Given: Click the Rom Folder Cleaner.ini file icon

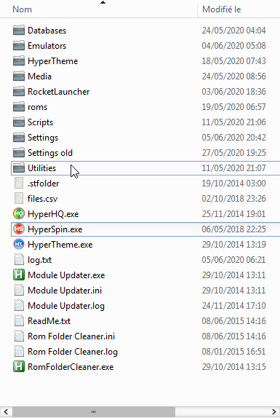Looking at the screenshot, I should (x=19, y=336).
